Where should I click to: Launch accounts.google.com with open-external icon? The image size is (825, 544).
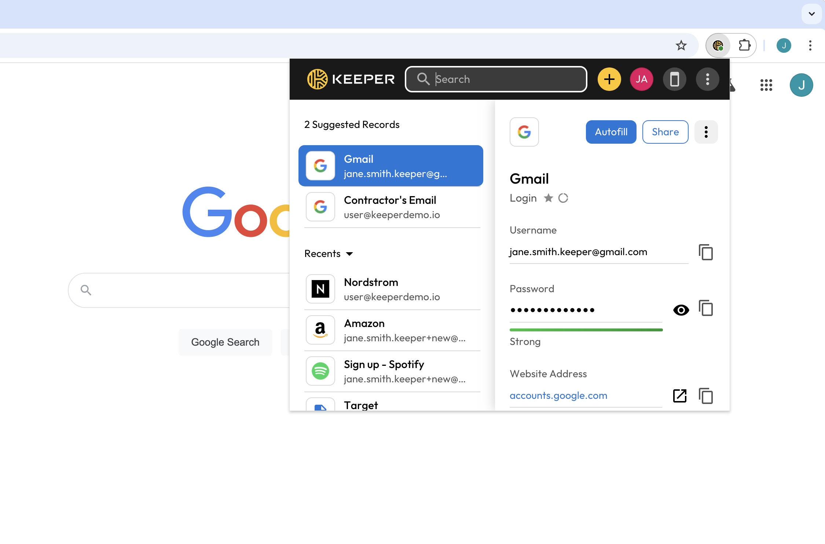680,396
